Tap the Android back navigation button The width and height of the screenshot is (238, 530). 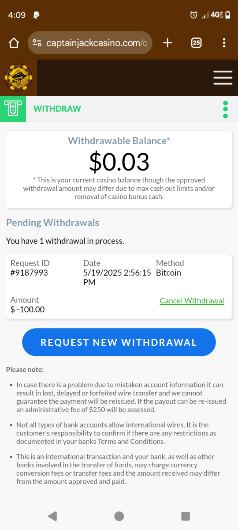coord(52,516)
